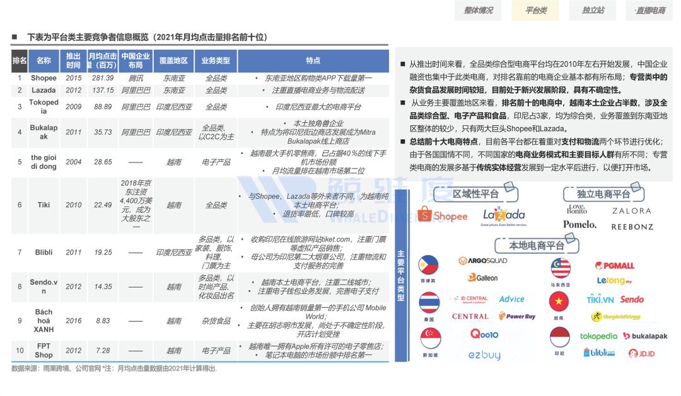Click the Qoo10 logo
The height and width of the screenshot is (396, 681).
click(484, 334)
